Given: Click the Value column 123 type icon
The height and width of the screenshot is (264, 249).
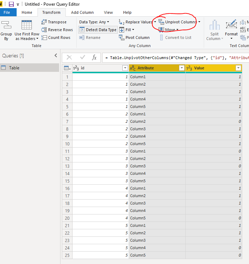Looking at the screenshot, I should (189, 68).
